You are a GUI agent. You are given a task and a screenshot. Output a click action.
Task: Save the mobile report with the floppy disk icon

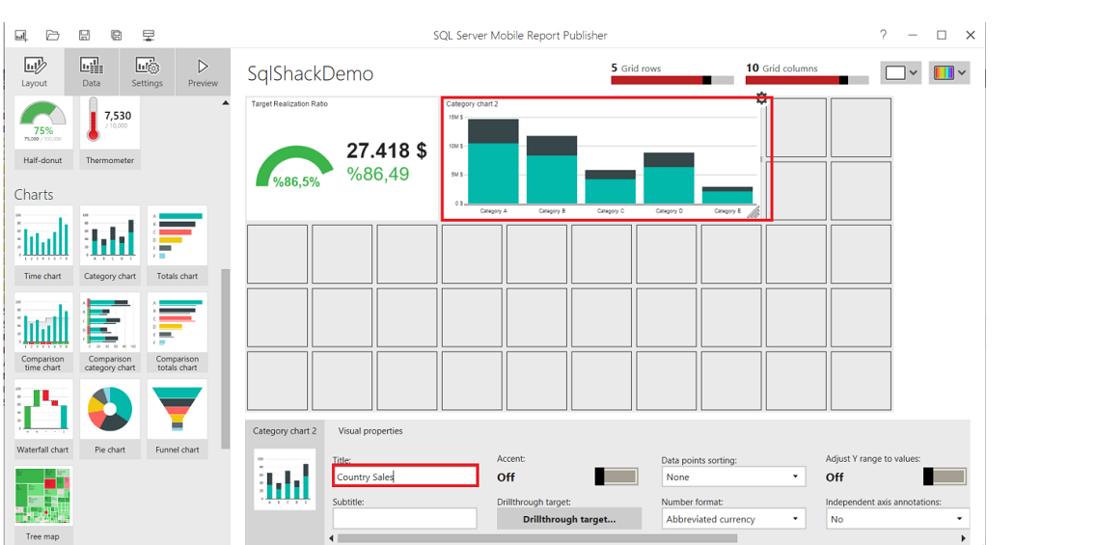coord(85,36)
